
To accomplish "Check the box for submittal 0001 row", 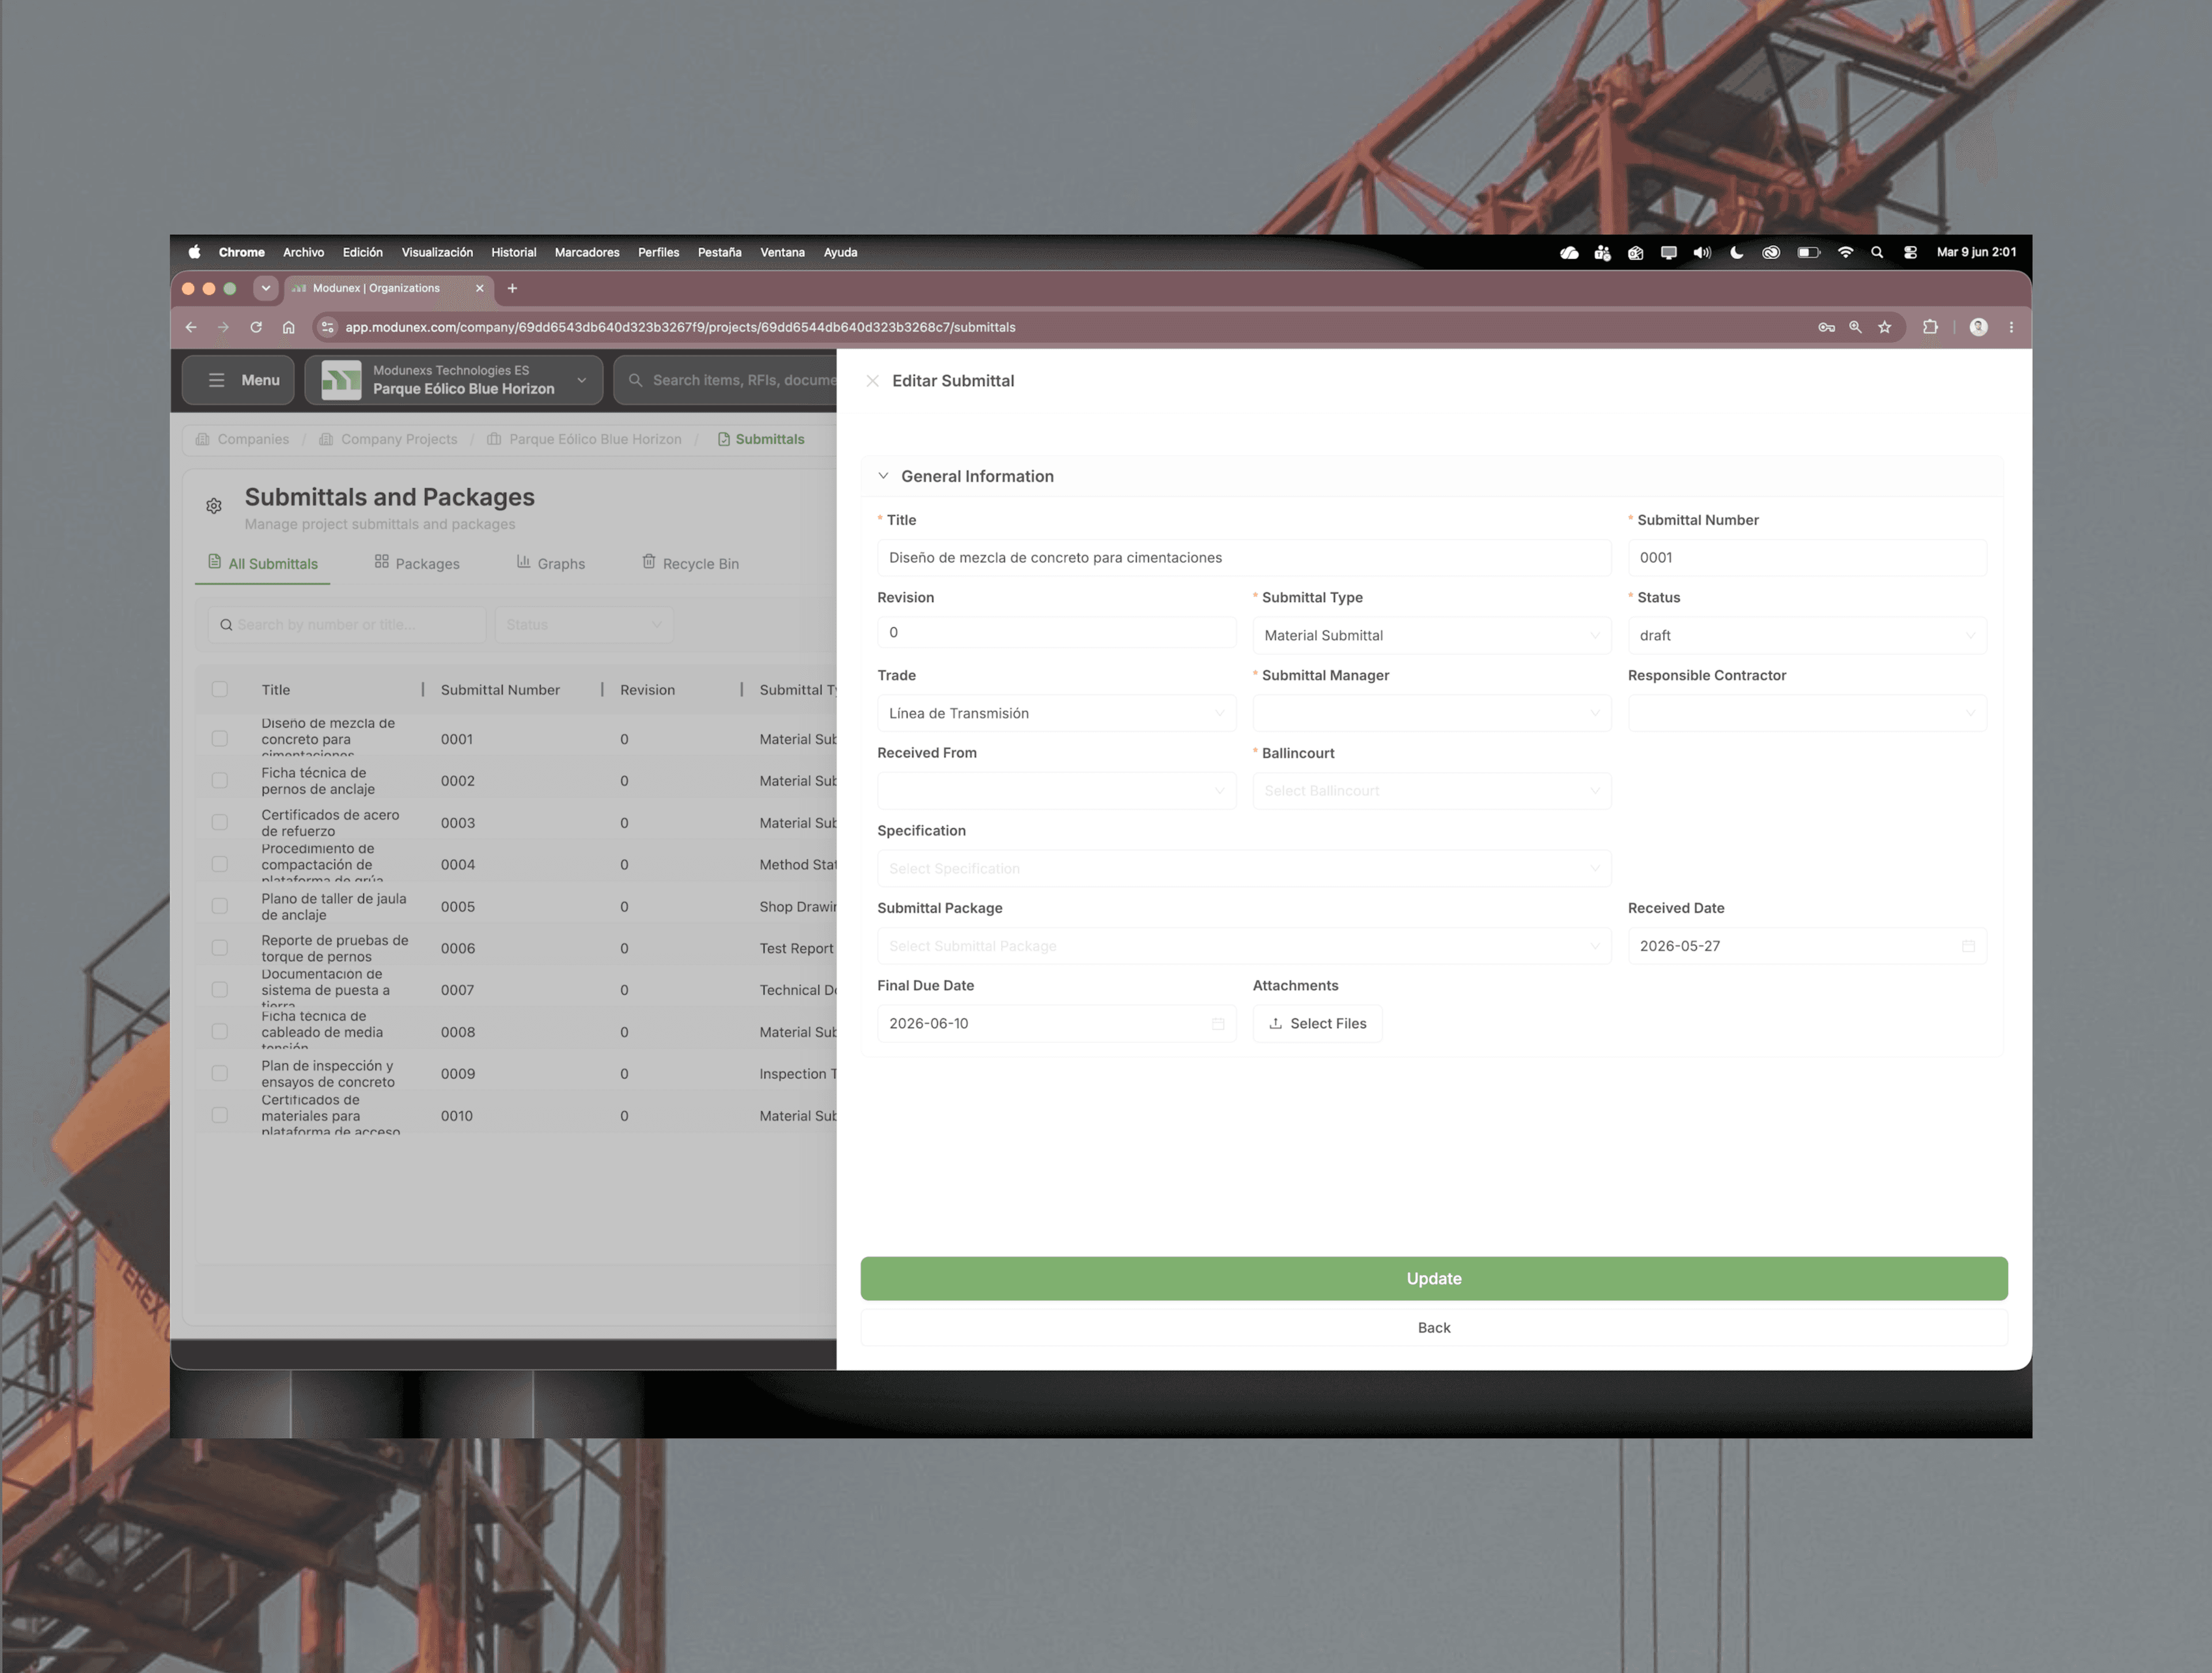I will tap(220, 739).
